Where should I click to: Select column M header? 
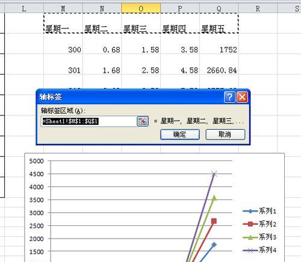(x=63, y=8)
